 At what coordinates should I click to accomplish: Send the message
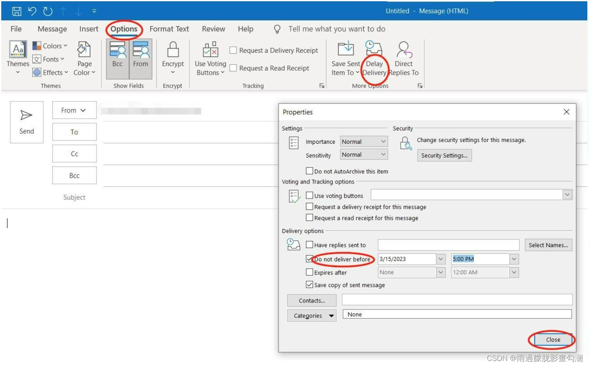point(27,122)
